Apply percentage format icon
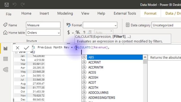181x102 pixels. (78, 32)
